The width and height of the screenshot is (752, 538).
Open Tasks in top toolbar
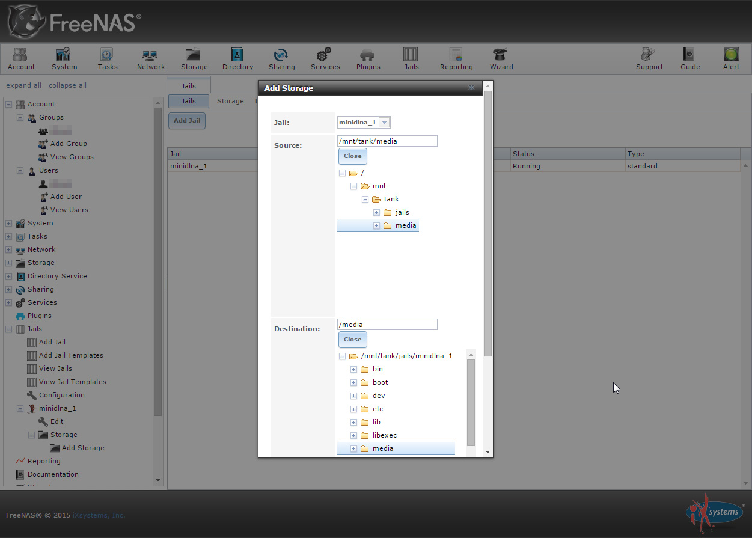coord(107,59)
